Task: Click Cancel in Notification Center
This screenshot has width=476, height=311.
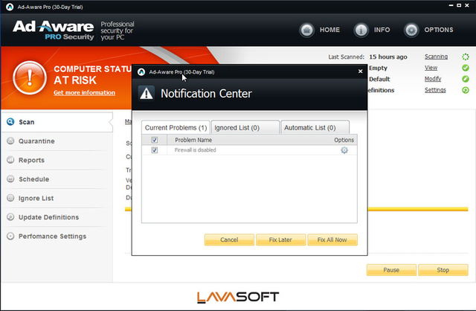Action: [x=229, y=240]
